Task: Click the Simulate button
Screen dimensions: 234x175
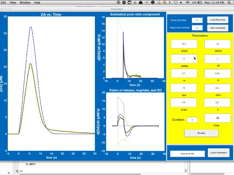Action: coord(201,133)
